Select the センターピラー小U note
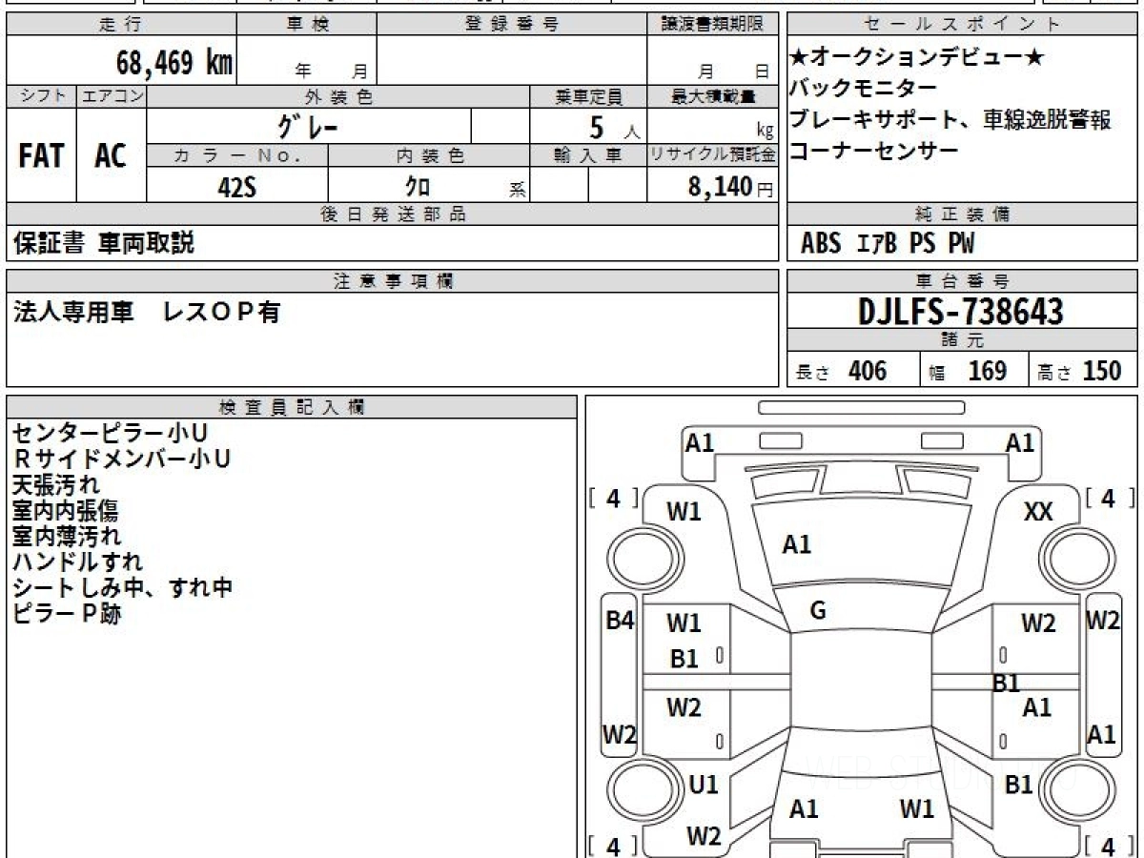The width and height of the screenshot is (1144, 858). (110, 434)
